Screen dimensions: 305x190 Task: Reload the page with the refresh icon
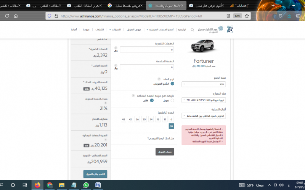(7, 16)
